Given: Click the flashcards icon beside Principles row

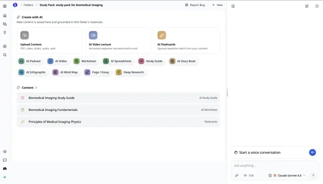Looking at the screenshot, I should pyautogui.click(x=23, y=121).
